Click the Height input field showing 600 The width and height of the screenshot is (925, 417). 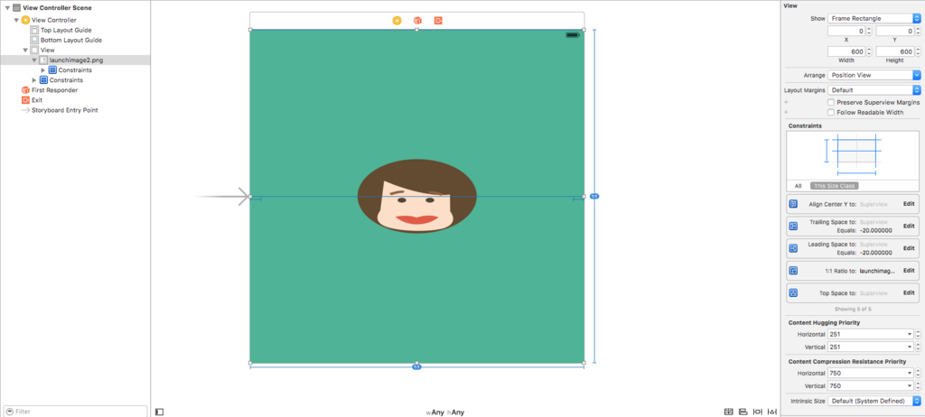pyautogui.click(x=895, y=52)
